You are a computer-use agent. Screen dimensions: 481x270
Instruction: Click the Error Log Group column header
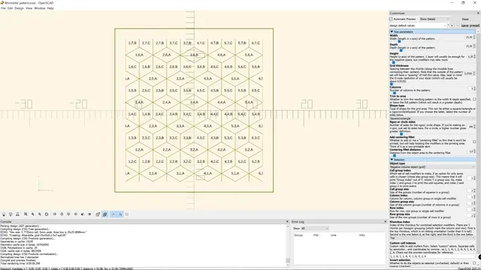pos(298,235)
